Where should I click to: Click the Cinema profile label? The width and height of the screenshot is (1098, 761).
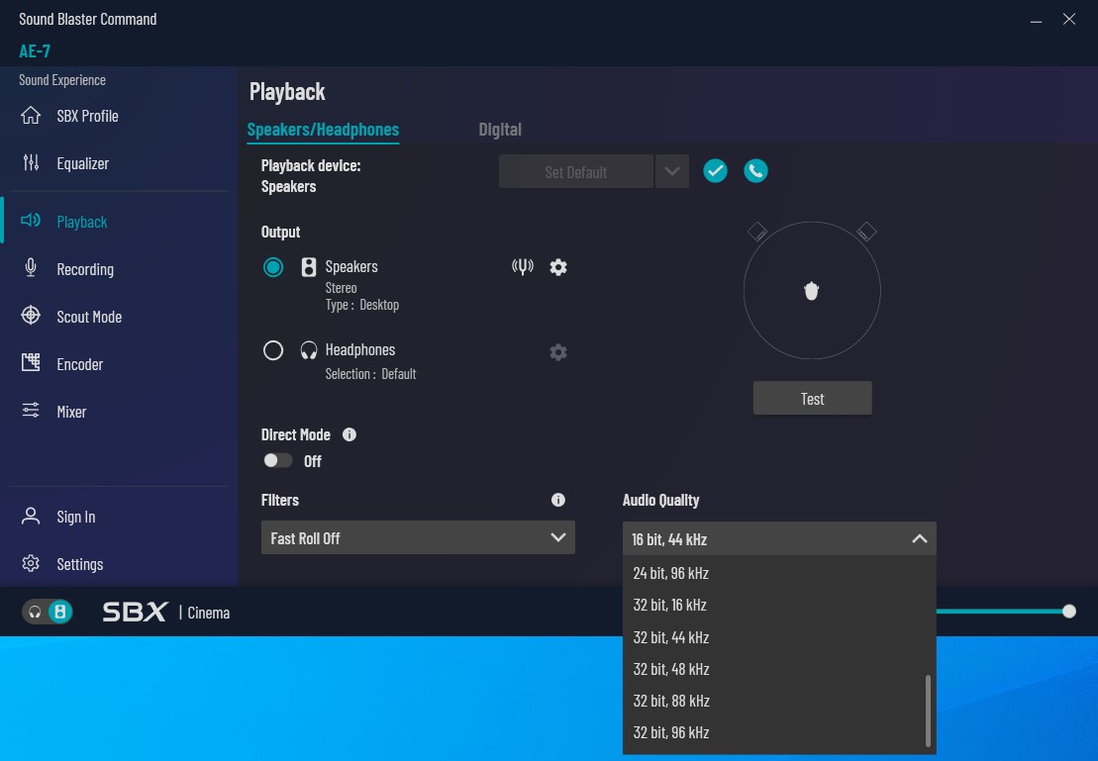(x=209, y=614)
